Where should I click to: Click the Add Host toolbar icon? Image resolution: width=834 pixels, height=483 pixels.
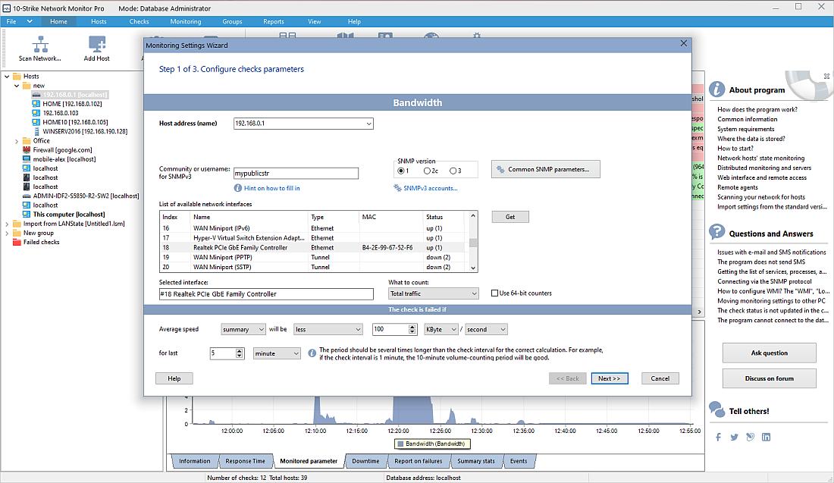(97, 45)
